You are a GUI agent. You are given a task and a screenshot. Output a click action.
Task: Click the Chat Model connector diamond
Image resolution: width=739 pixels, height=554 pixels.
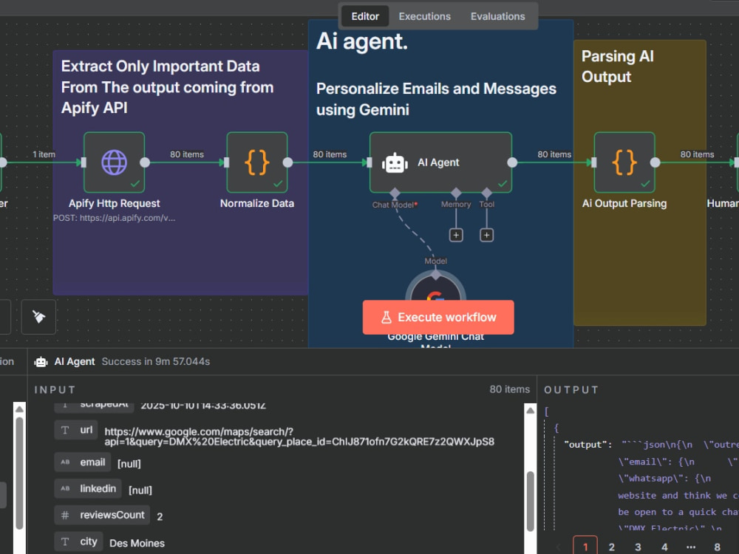395,193
